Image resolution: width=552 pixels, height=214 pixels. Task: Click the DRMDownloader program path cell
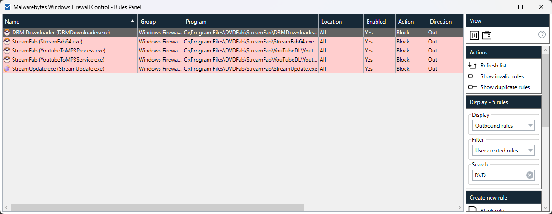(251, 33)
